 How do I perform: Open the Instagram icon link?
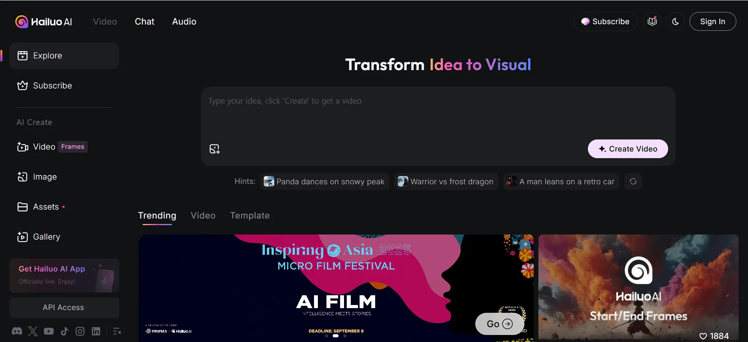click(80, 331)
